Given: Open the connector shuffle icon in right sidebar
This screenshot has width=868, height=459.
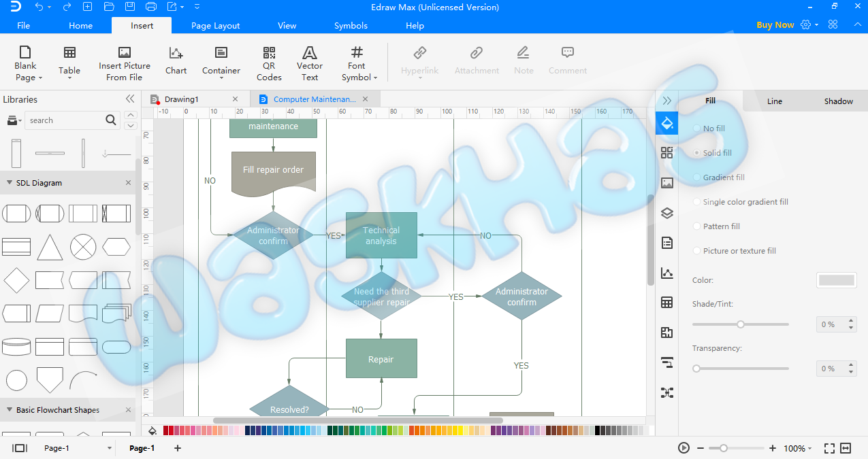Looking at the screenshot, I should [x=666, y=392].
